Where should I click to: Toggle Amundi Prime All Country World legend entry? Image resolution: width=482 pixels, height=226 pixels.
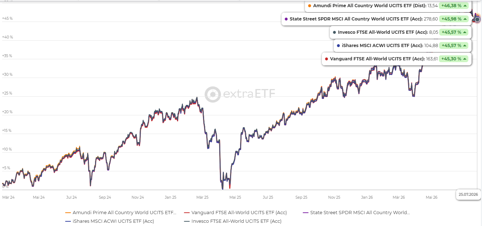tap(121, 213)
